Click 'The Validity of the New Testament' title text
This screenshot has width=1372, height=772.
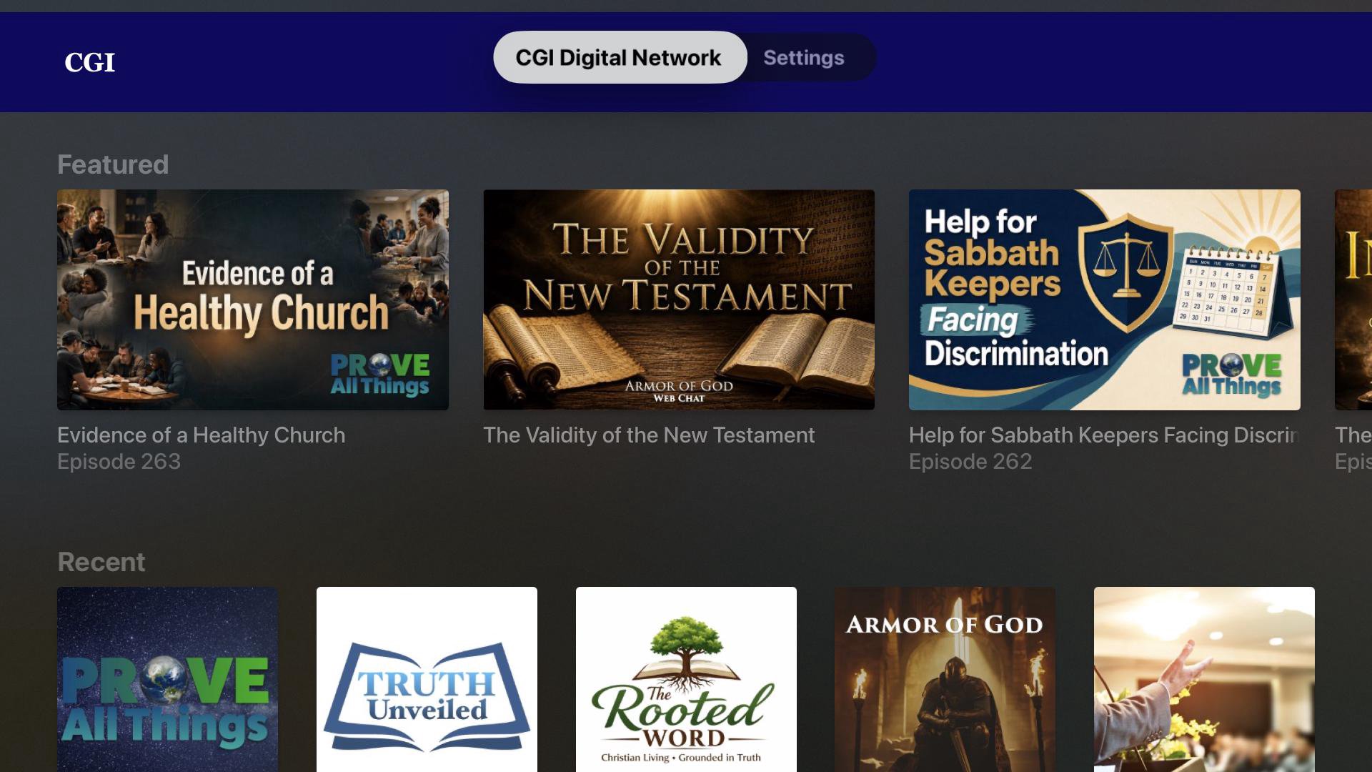point(649,435)
